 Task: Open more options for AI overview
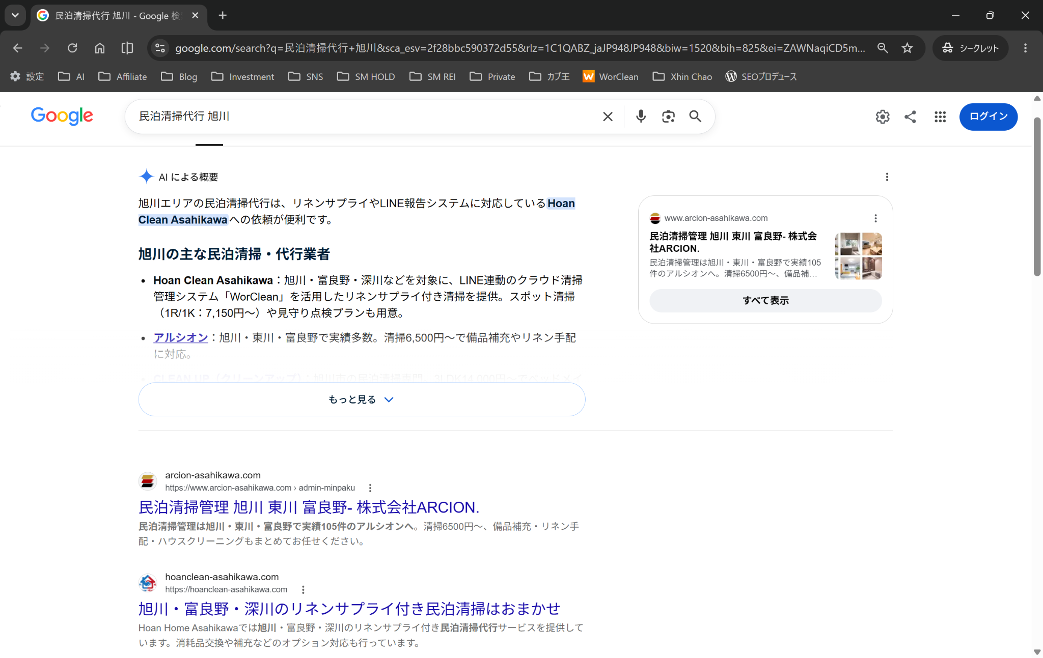pos(887,177)
